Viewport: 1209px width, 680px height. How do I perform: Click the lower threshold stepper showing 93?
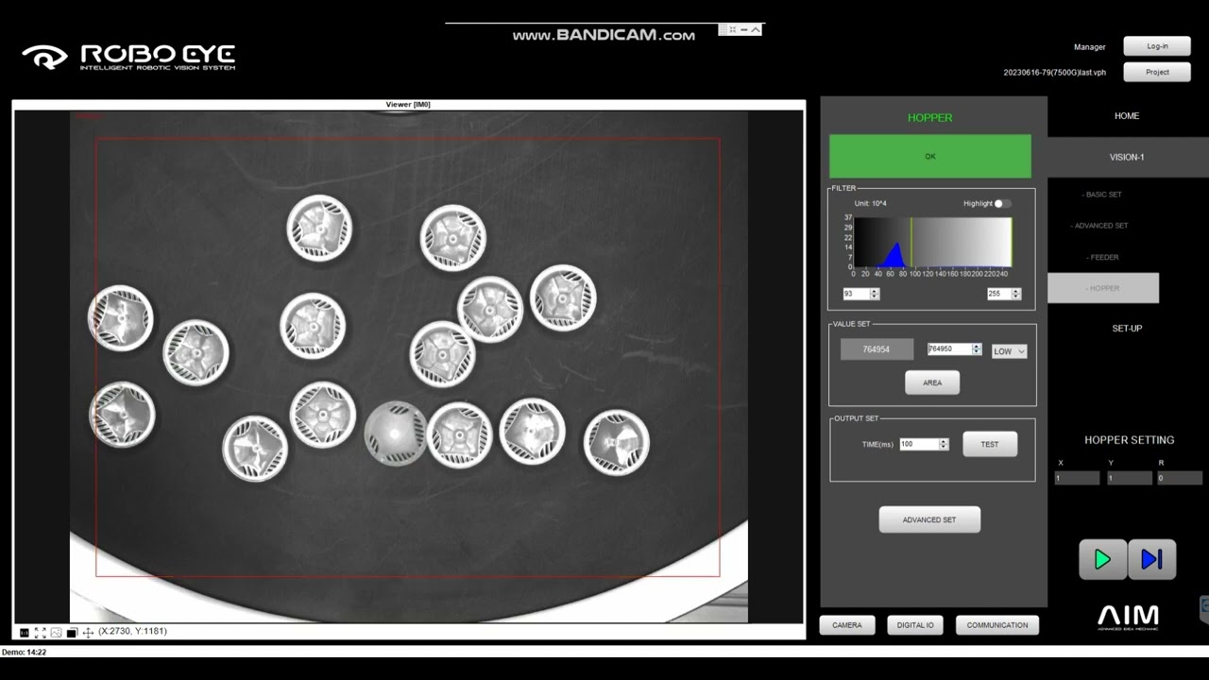coord(875,294)
